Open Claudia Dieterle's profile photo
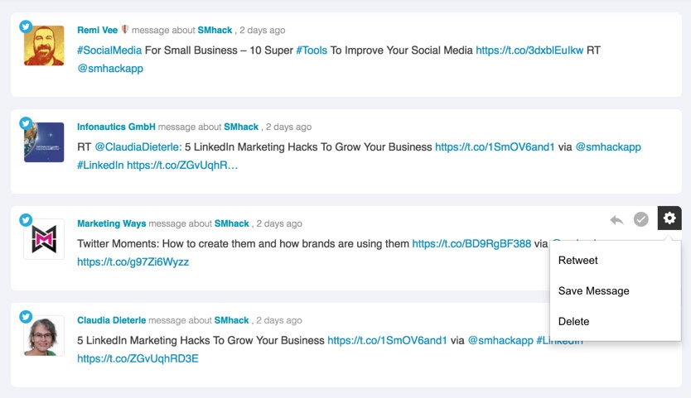Viewport: 691px width, 398px height. point(44,336)
